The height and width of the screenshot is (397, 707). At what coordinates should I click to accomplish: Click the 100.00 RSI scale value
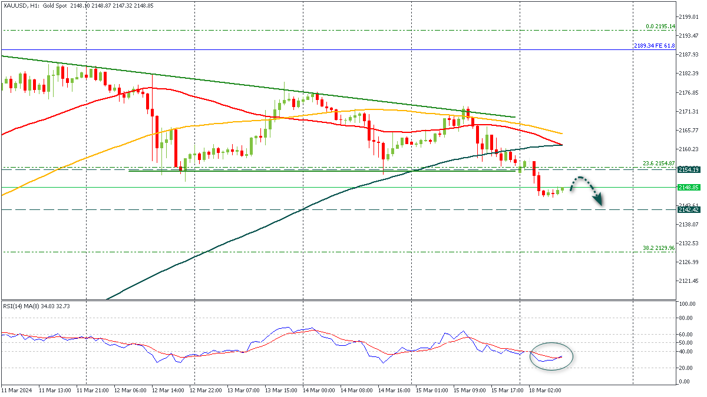pyautogui.click(x=688, y=304)
